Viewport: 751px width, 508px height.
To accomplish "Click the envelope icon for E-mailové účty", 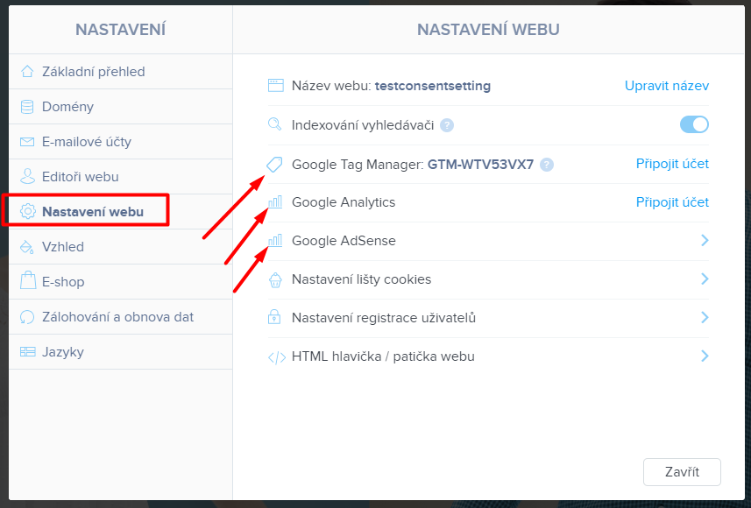I will (x=27, y=142).
